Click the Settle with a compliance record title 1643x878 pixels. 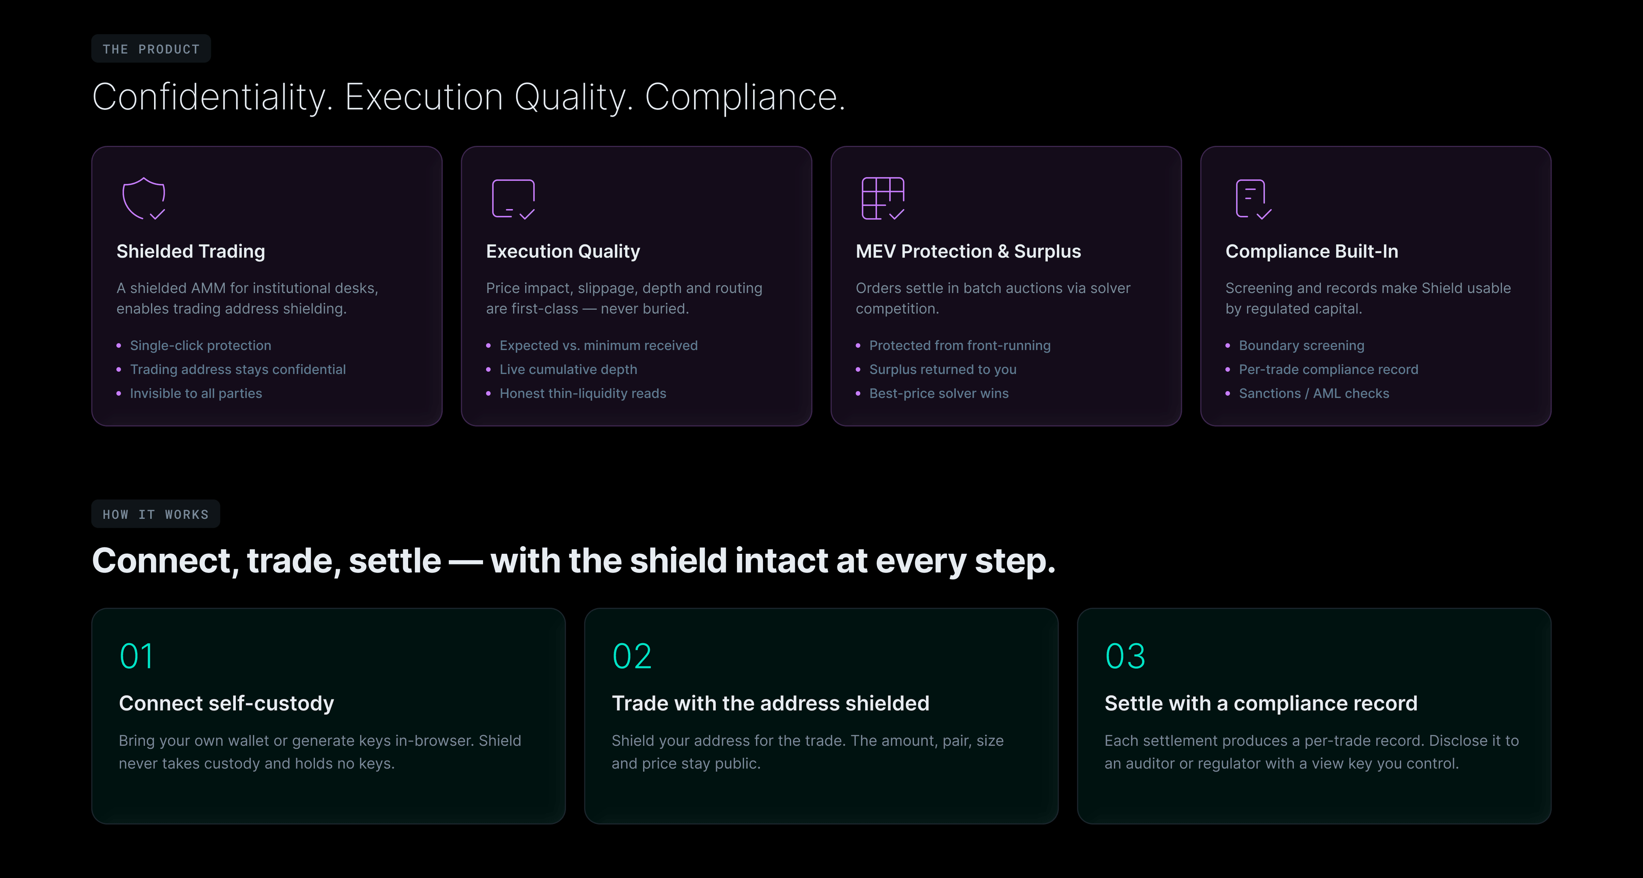(1261, 703)
